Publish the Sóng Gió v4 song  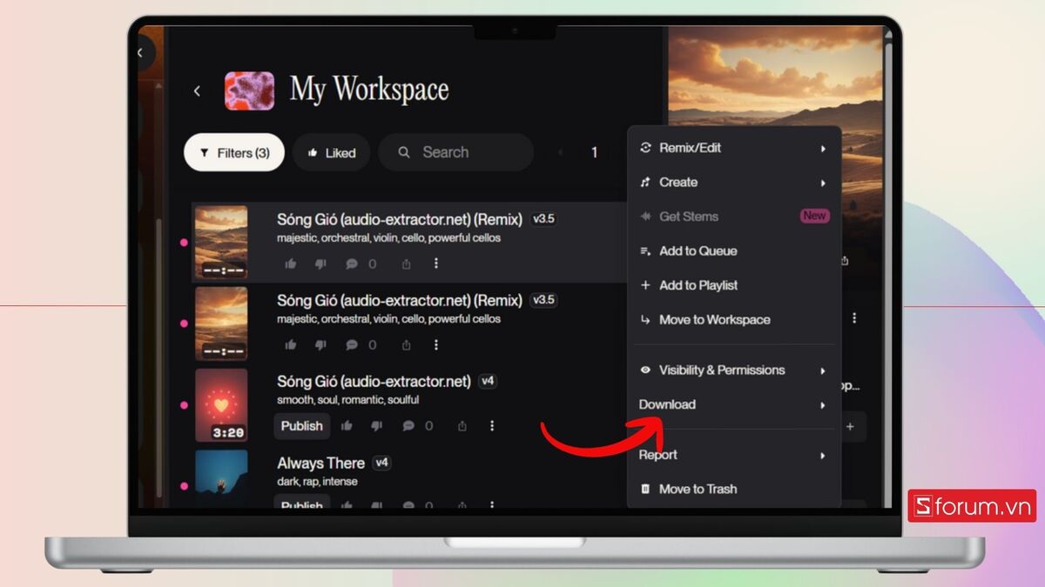301,426
